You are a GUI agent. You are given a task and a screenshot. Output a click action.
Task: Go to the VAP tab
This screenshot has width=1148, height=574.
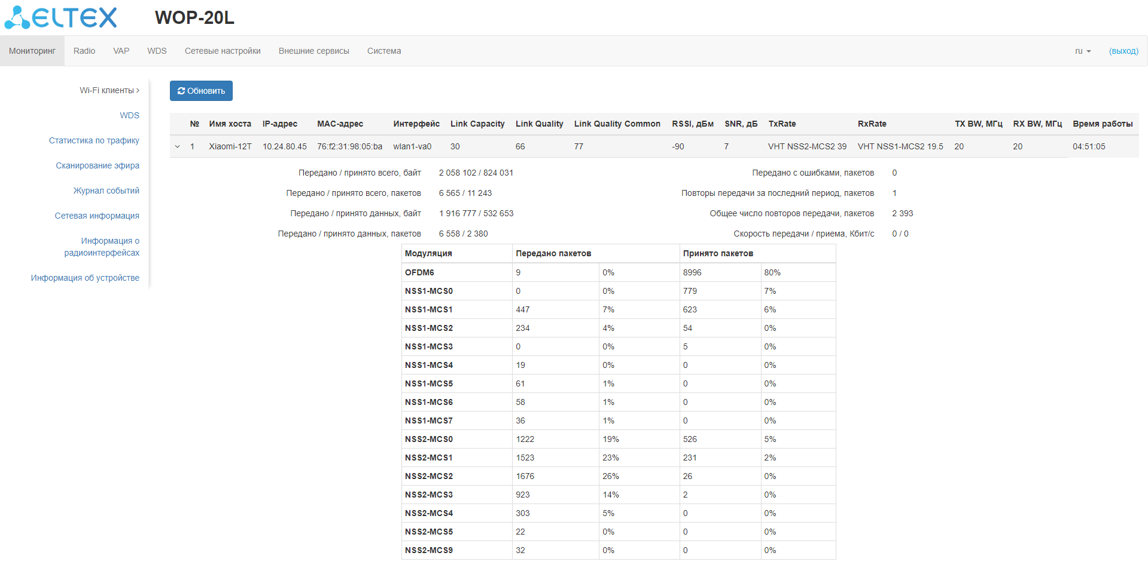coord(121,51)
